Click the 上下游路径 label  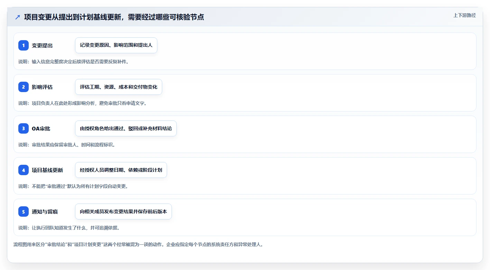click(x=464, y=15)
